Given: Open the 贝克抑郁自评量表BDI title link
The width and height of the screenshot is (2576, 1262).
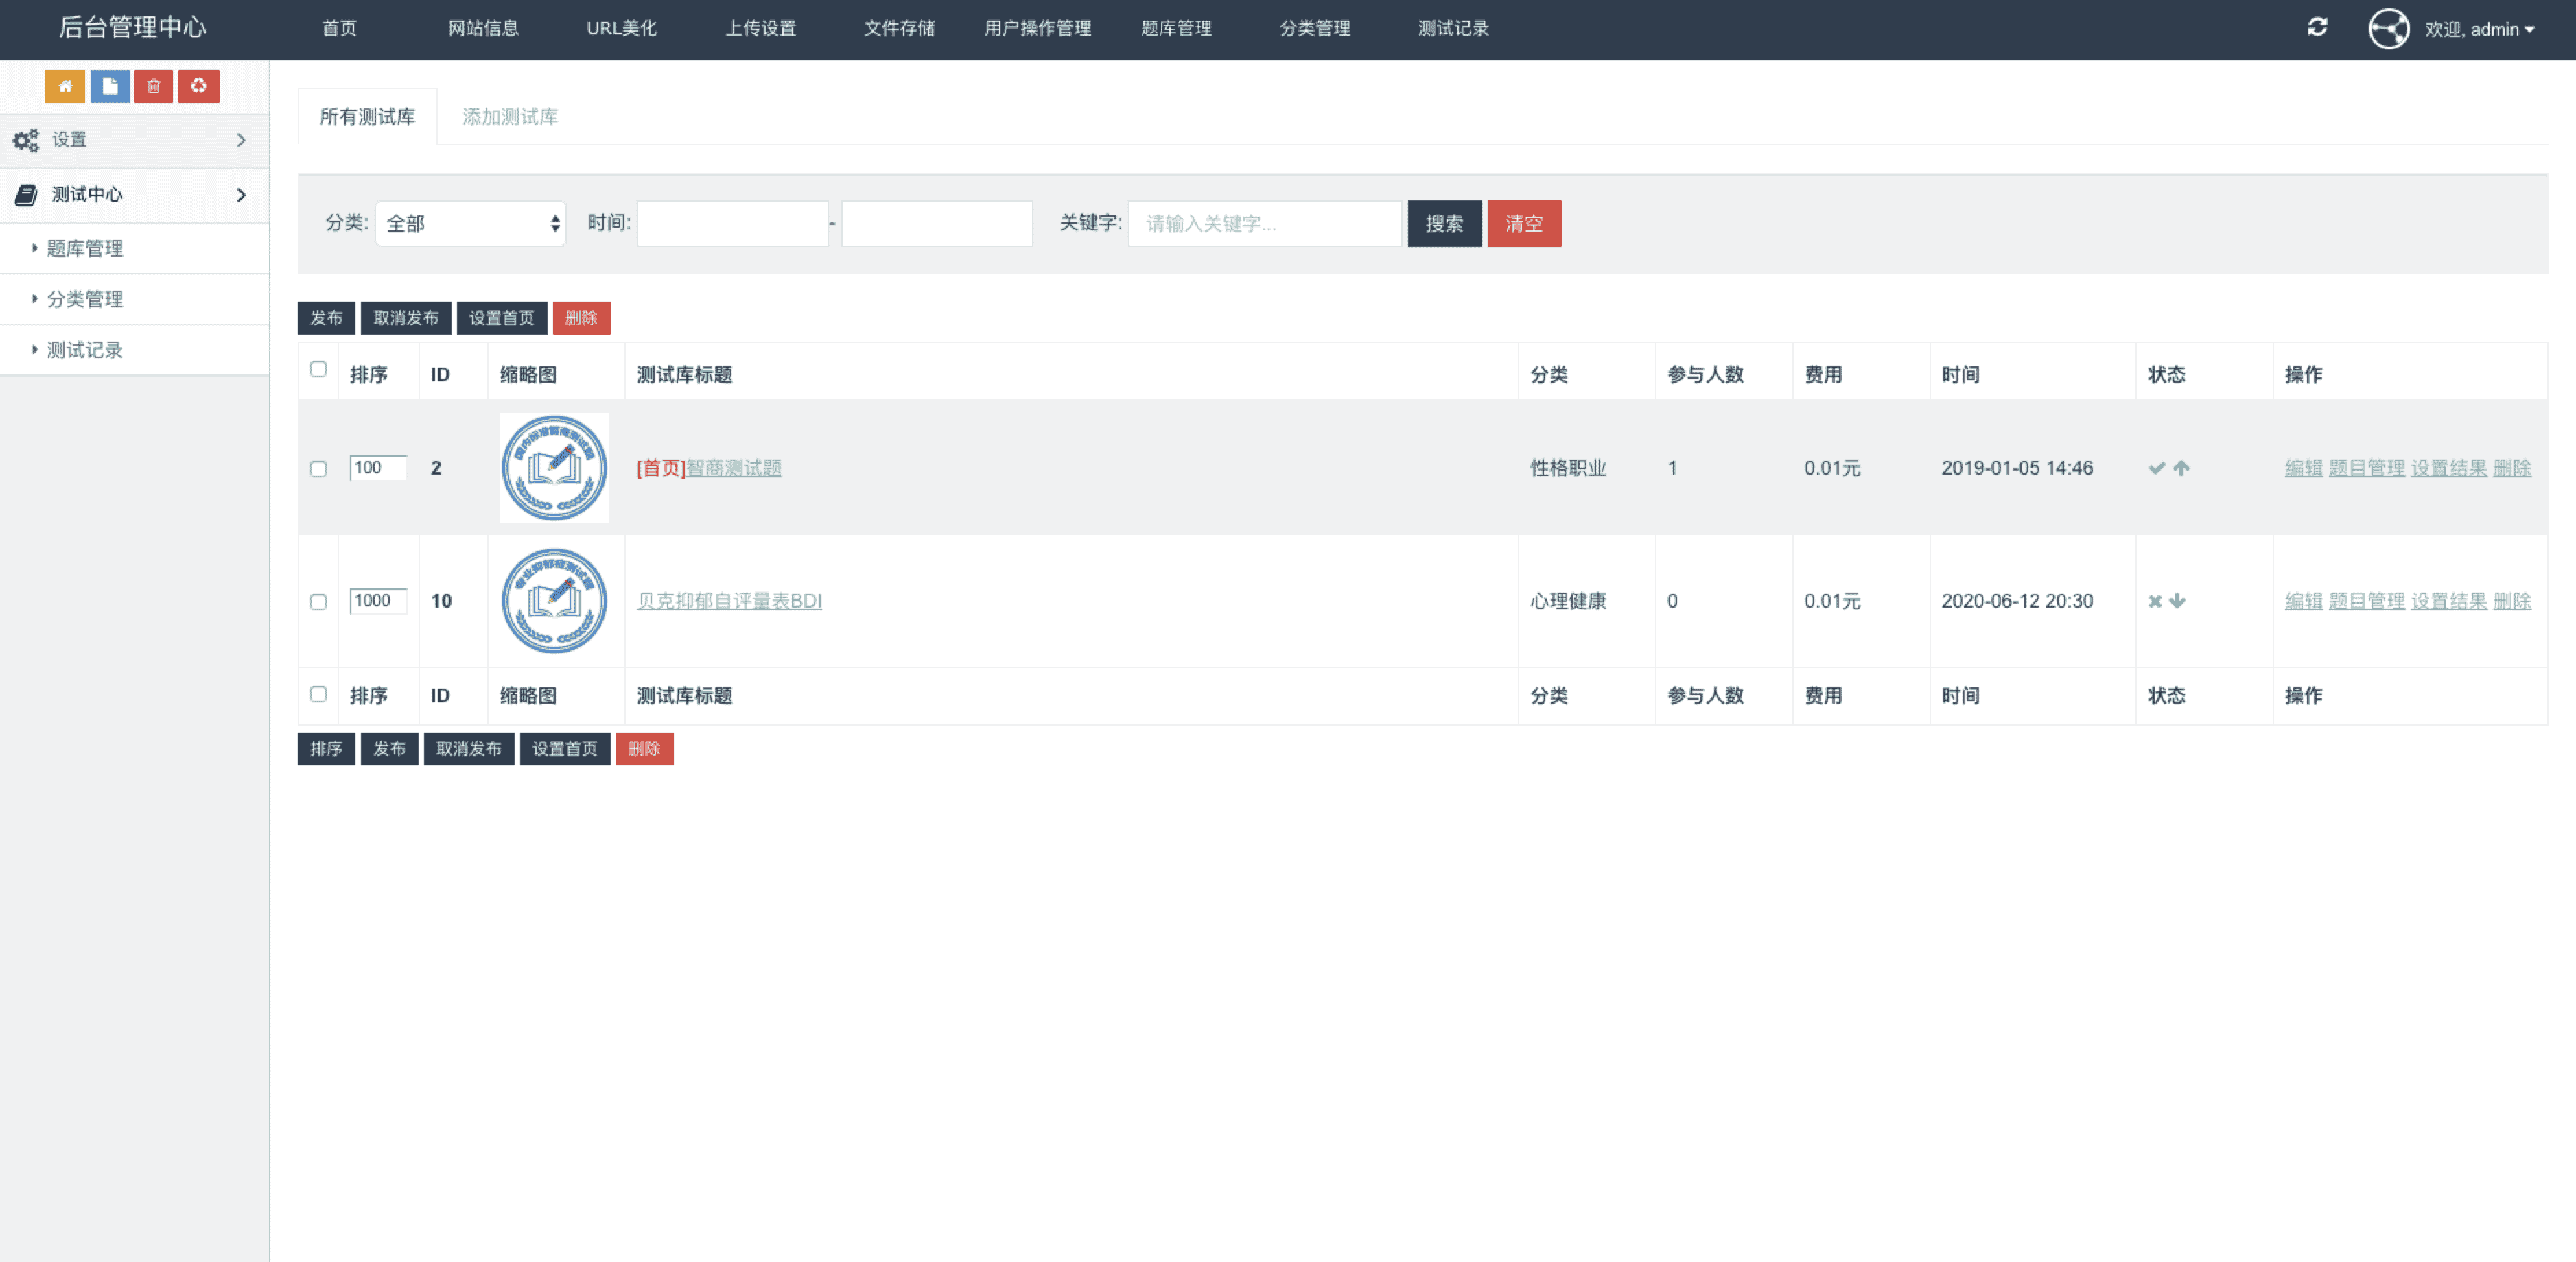Looking at the screenshot, I should pyautogui.click(x=729, y=601).
